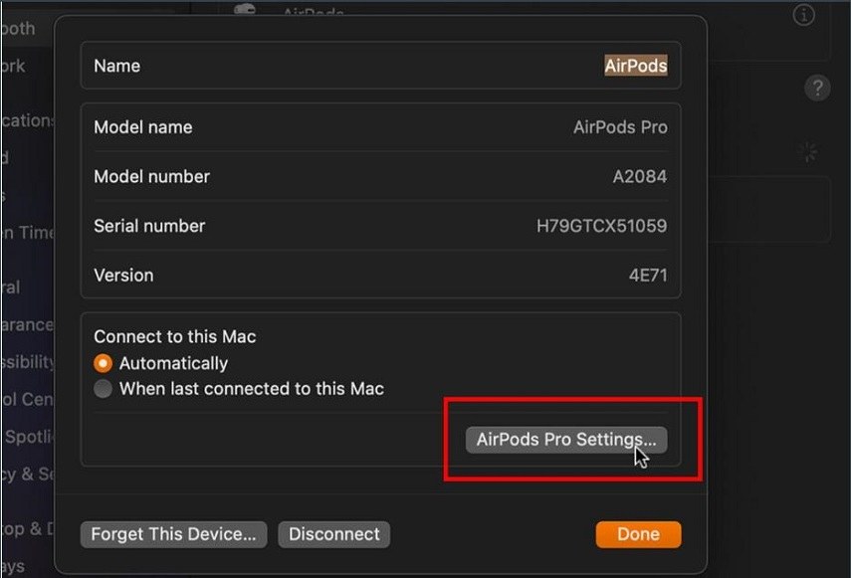Click the help question mark icon
The image size is (851, 578).
pos(816,88)
